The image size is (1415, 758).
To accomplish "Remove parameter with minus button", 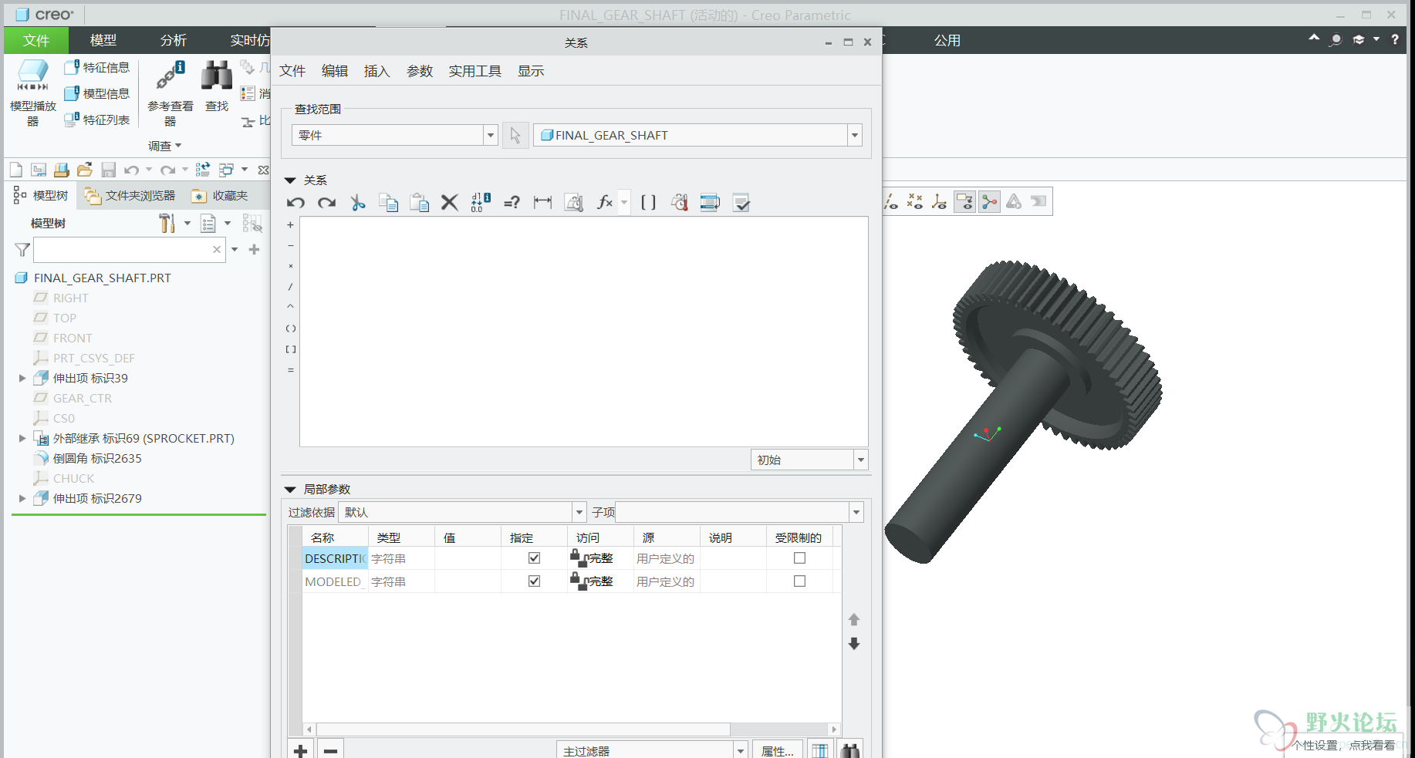I will [331, 750].
